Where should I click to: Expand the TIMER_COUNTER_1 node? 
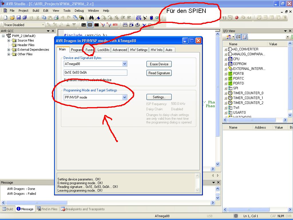pyautogui.click(x=225, y=98)
